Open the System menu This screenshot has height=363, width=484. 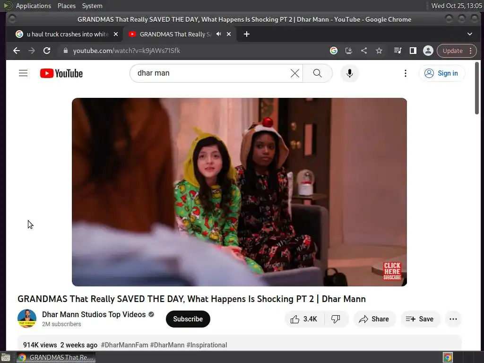coord(92,6)
